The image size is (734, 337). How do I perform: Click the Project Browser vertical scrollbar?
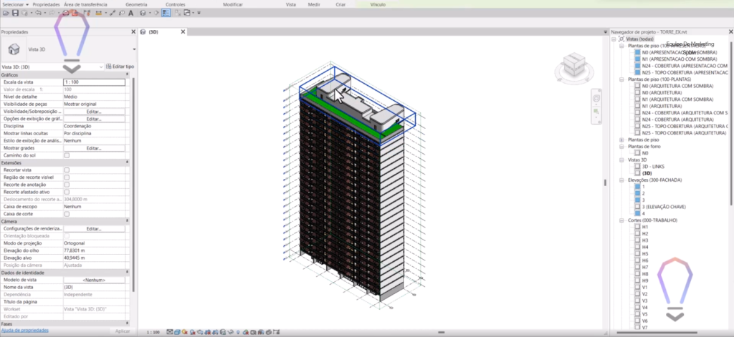click(732, 122)
